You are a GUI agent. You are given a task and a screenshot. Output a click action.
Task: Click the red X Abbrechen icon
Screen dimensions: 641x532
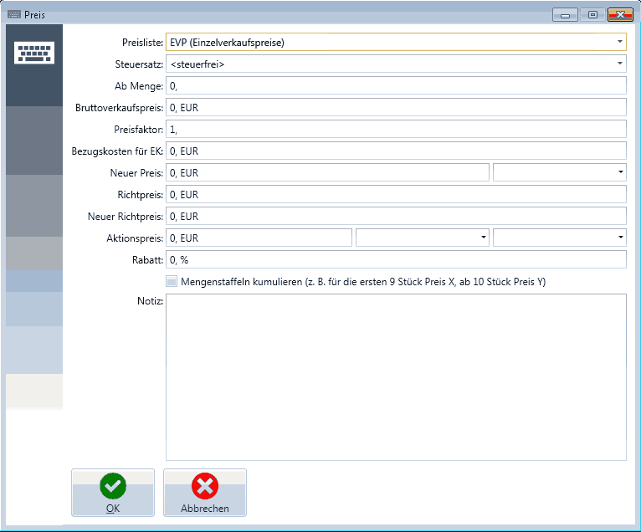(204, 485)
